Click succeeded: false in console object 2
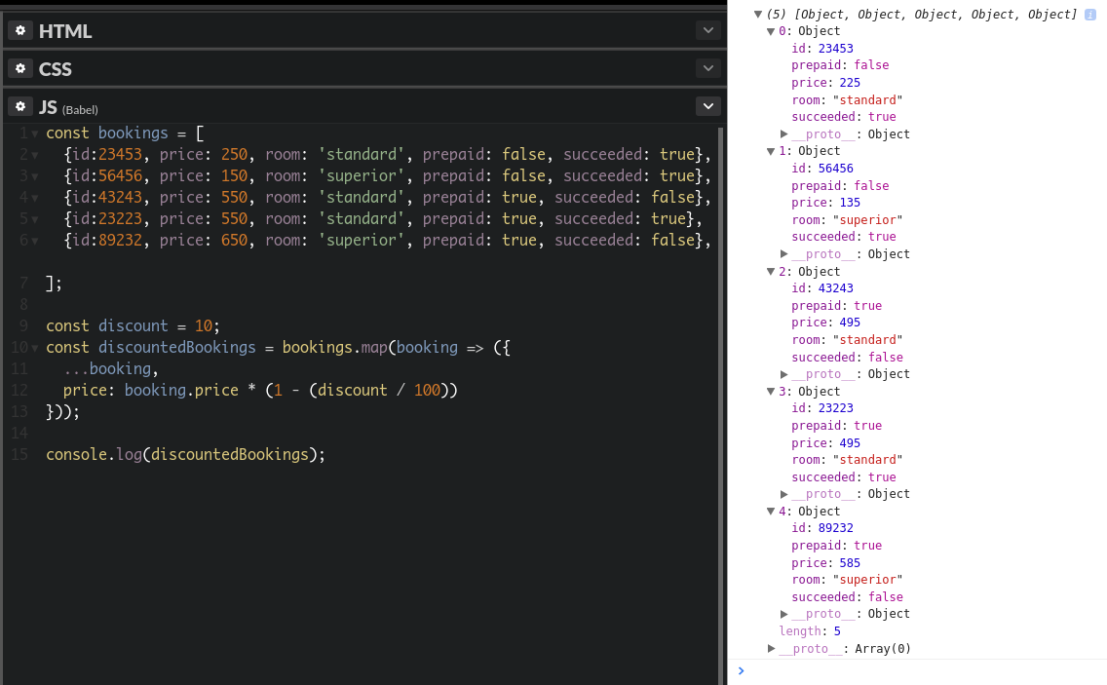Screen dimensions: 1107x685 click(847, 358)
